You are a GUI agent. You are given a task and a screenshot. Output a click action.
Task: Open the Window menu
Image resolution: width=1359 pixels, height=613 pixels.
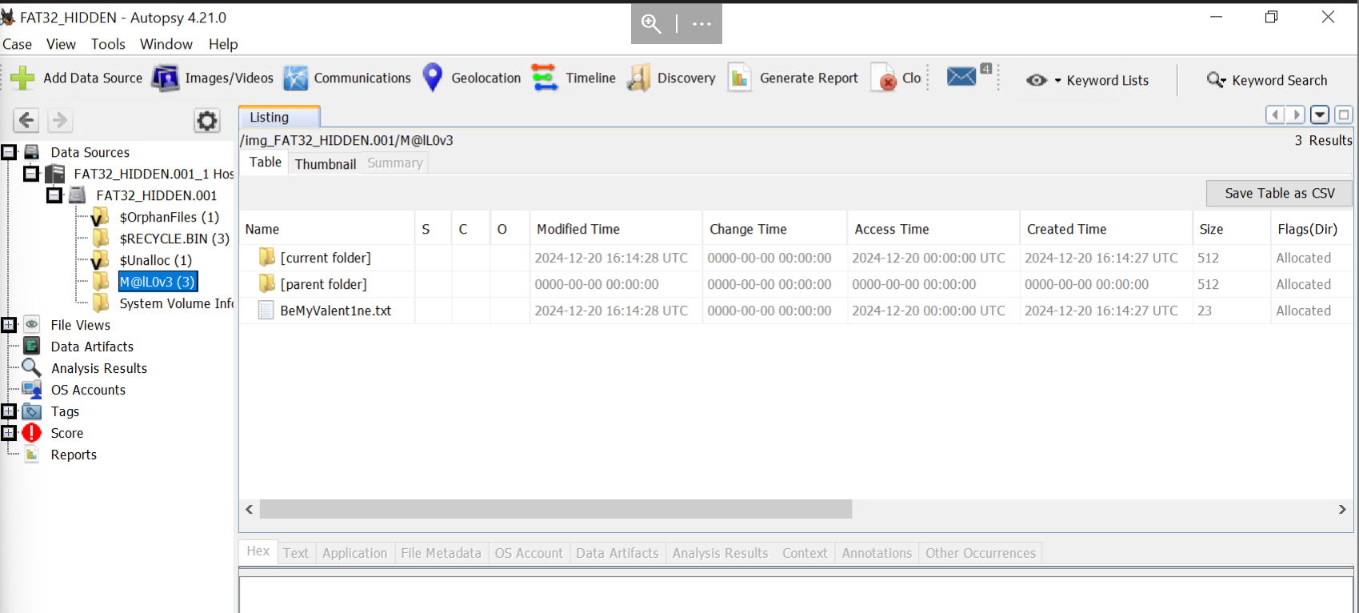coord(166,44)
